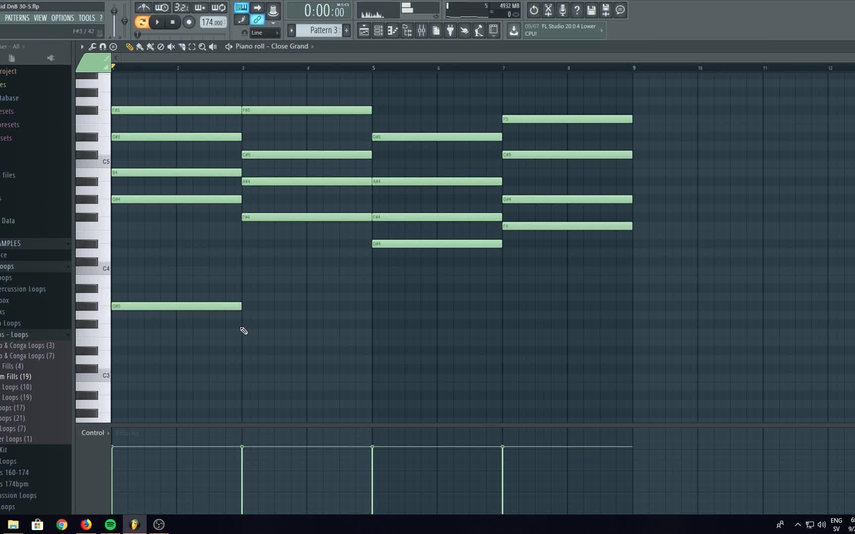Click the Piano roll - Close Grand title
855x534 pixels.
(x=271, y=47)
